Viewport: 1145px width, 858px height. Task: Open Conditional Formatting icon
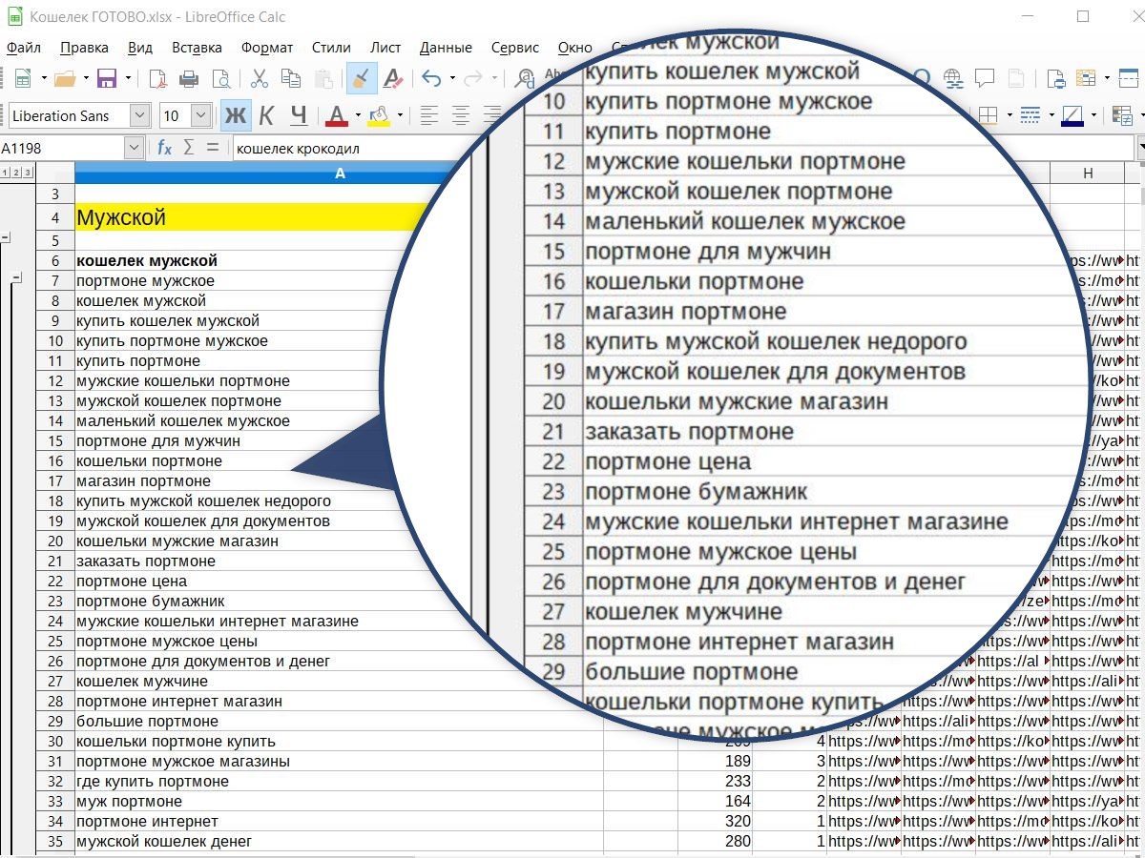click(1122, 116)
